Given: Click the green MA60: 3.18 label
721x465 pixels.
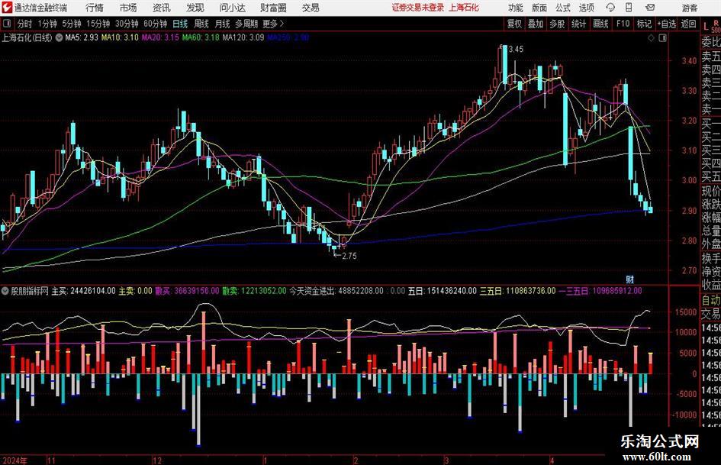Looking at the screenshot, I should tap(201, 37).
